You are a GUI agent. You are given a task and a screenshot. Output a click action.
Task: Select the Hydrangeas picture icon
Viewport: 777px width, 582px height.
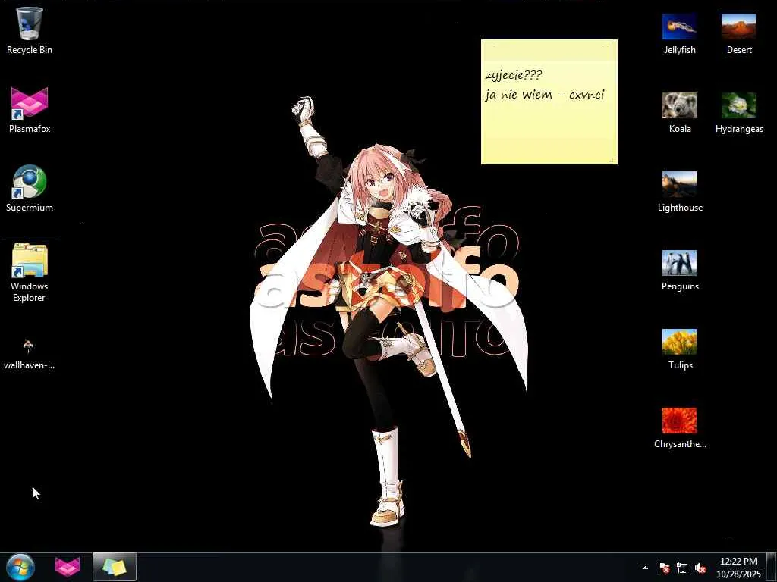pyautogui.click(x=739, y=112)
